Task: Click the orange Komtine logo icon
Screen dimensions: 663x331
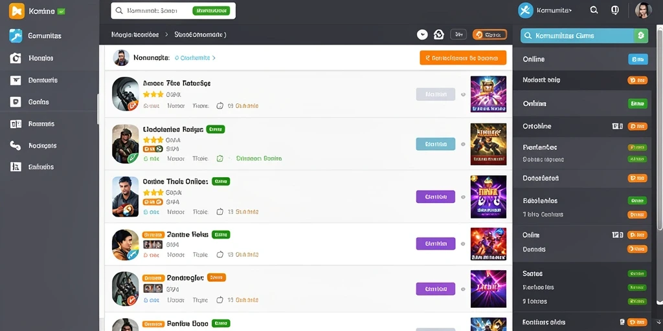Action: 16,11
